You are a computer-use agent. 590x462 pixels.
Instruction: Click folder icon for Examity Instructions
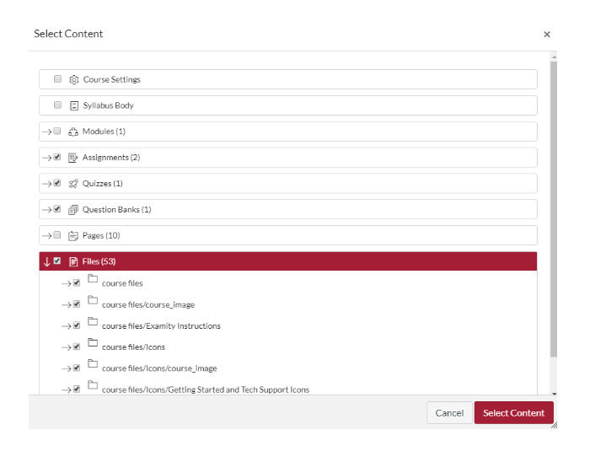click(x=93, y=321)
